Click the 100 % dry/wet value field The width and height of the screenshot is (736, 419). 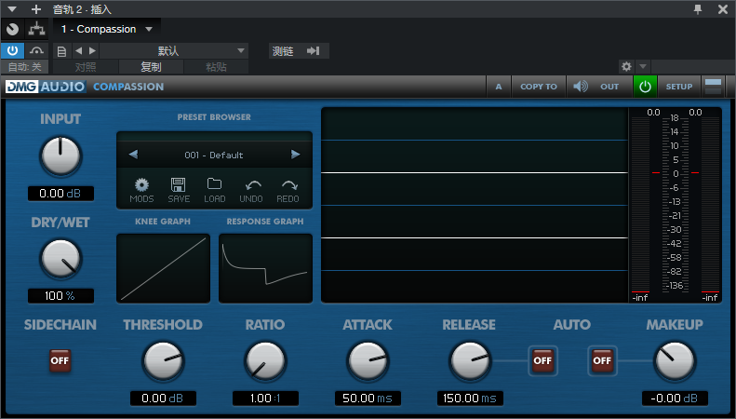click(60, 296)
